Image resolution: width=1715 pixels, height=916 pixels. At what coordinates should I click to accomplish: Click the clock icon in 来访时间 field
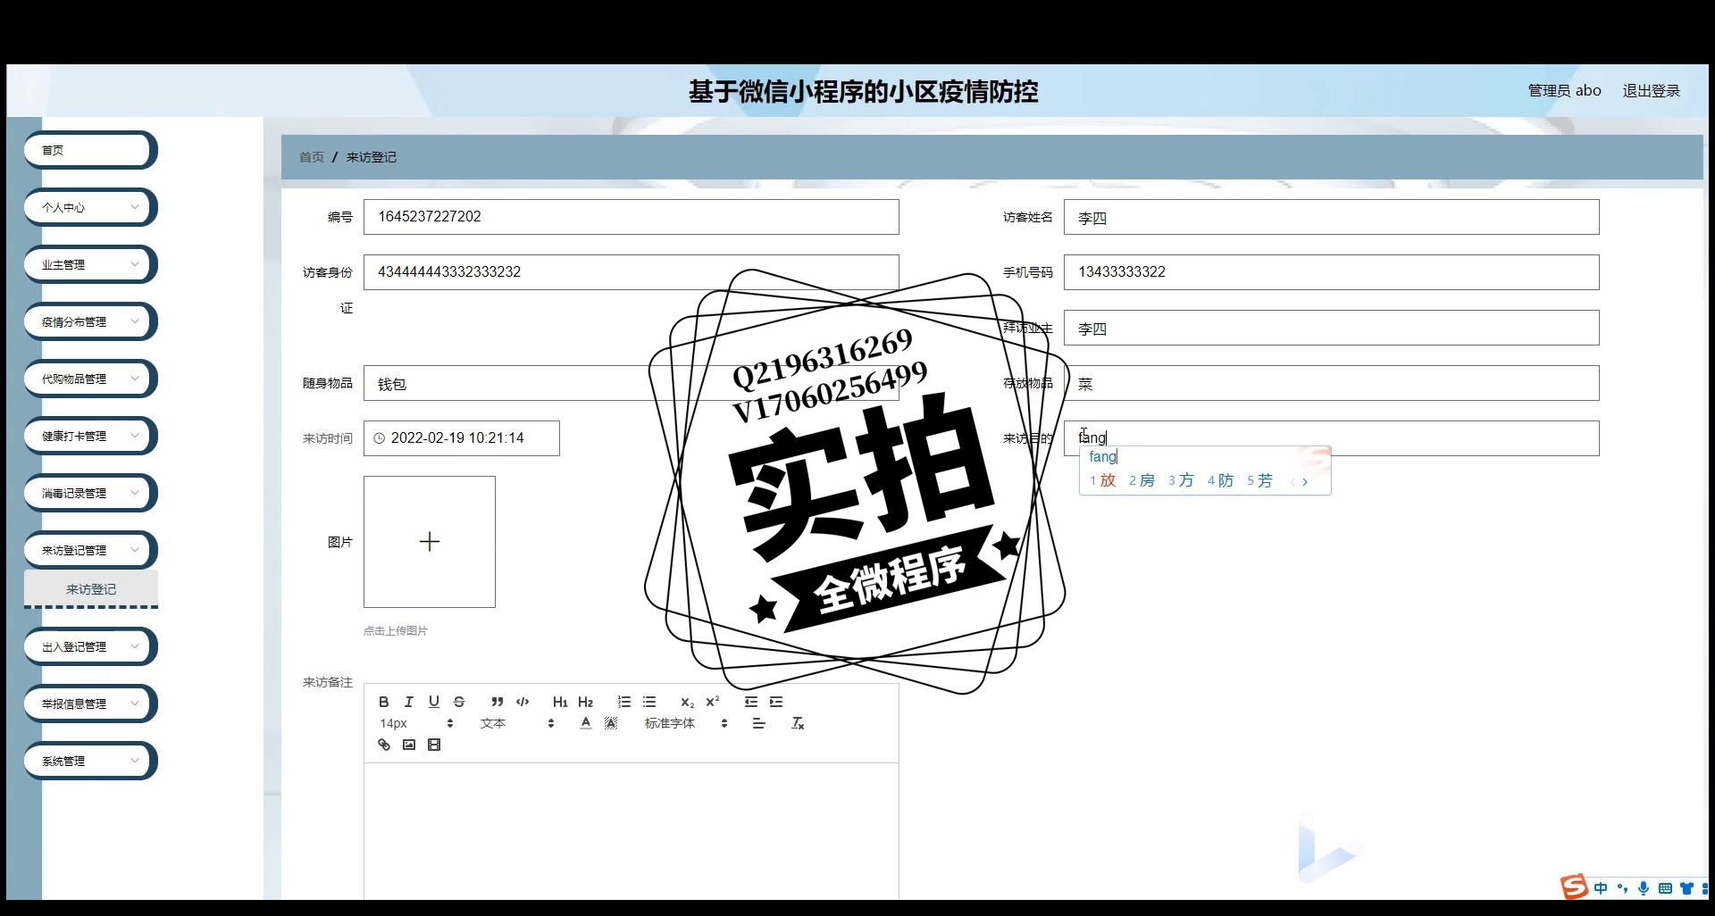(x=379, y=438)
